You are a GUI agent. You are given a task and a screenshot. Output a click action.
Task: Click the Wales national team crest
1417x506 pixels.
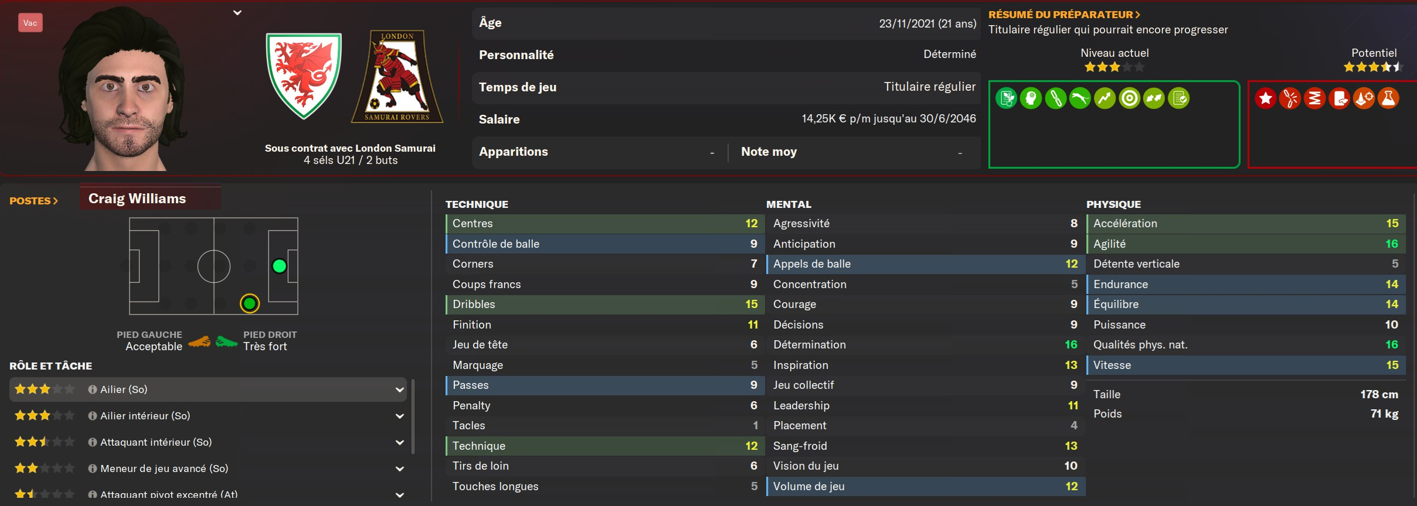304,75
